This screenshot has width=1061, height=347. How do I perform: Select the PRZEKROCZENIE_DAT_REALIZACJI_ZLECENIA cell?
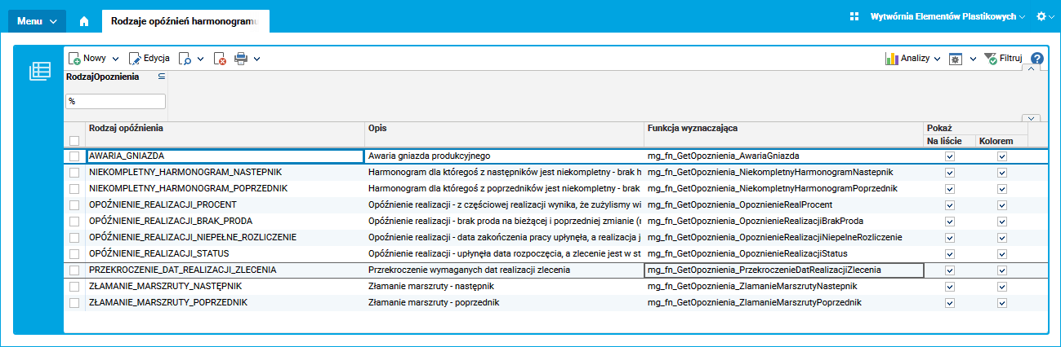click(225, 270)
